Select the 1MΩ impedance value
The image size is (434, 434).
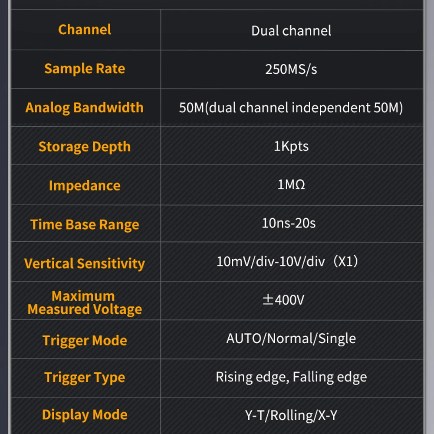291,185
